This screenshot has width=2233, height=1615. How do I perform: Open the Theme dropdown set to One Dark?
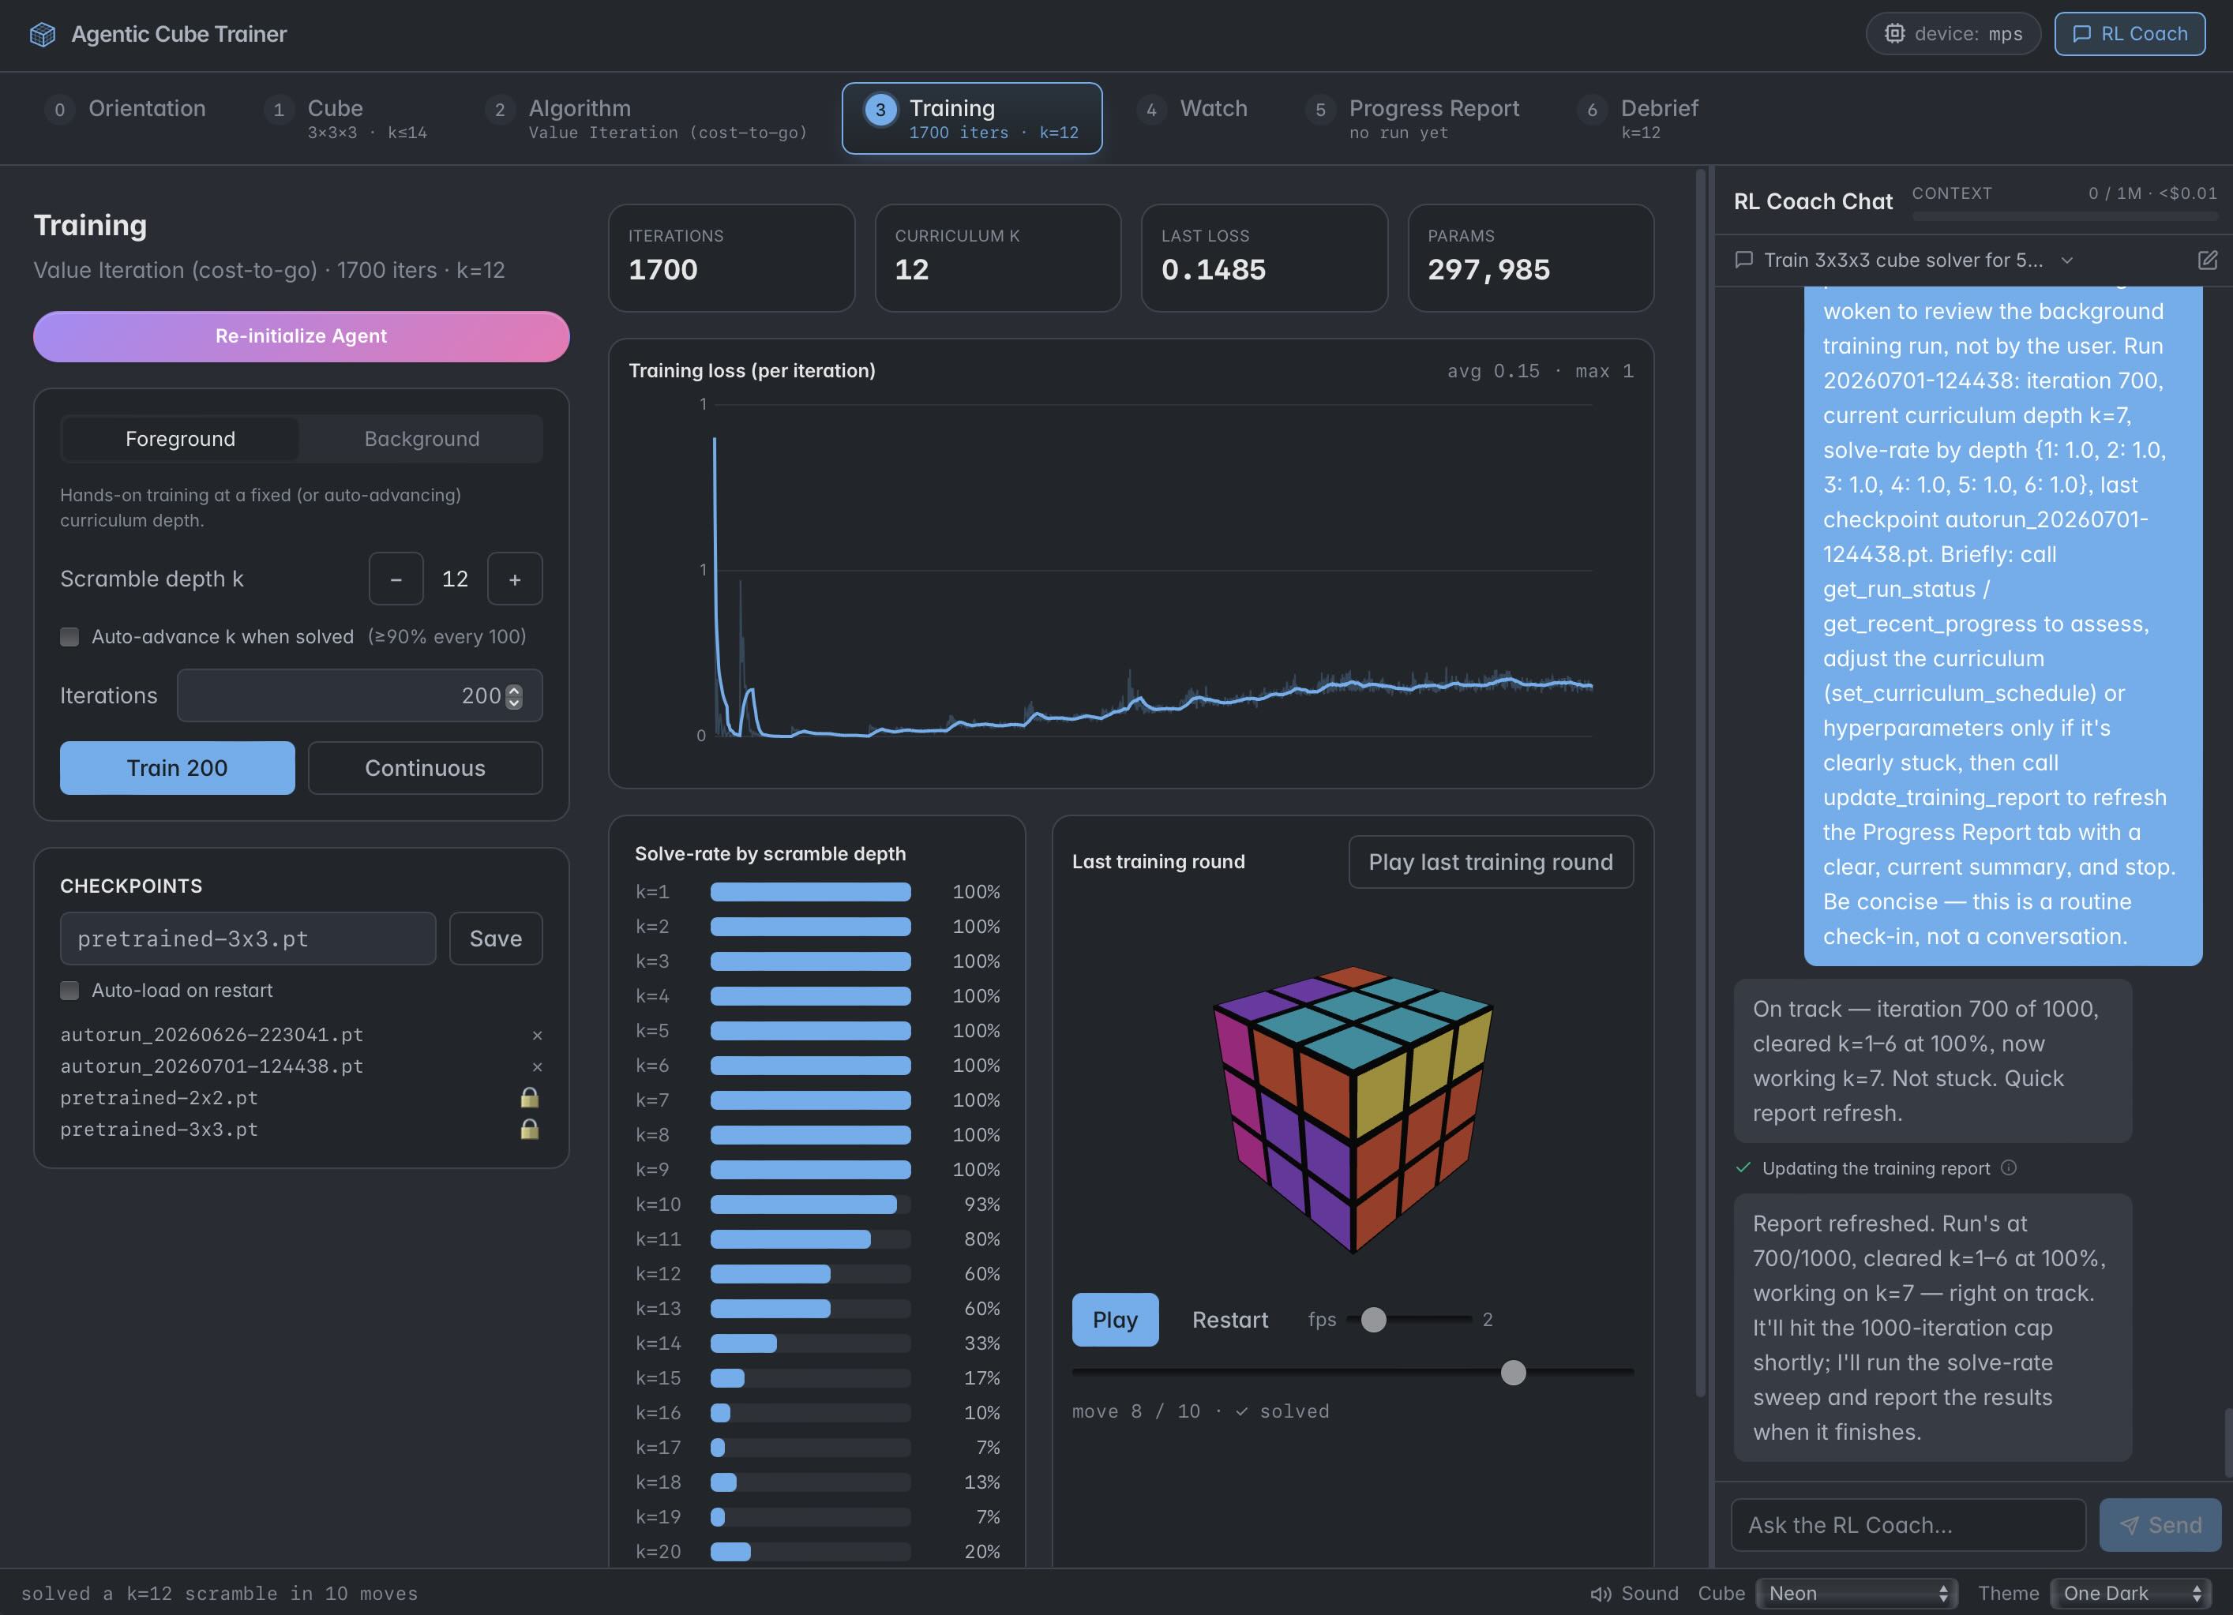pyautogui.click(x=2132, y=1594)
